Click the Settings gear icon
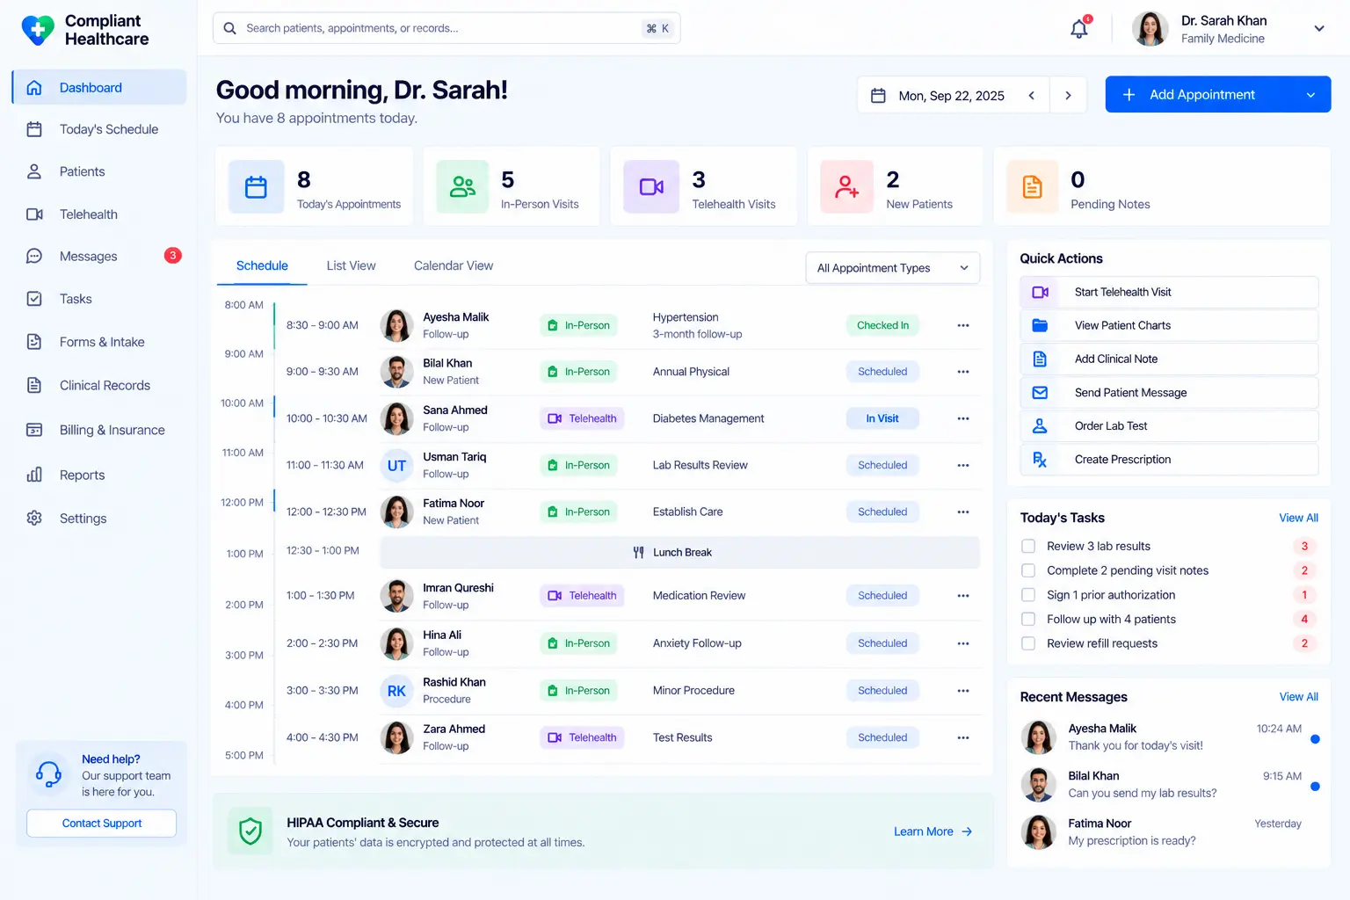 coord(34,519)
